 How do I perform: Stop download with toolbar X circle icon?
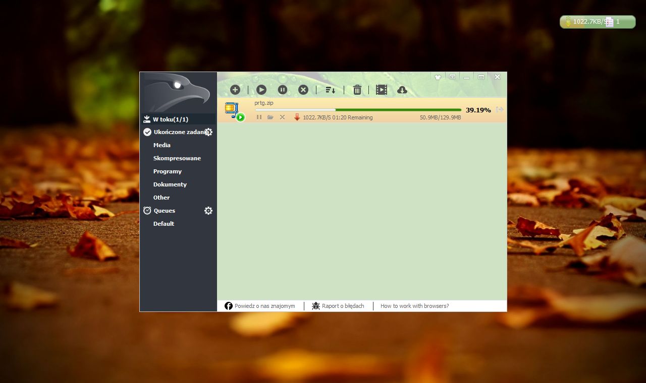[303, 90]
